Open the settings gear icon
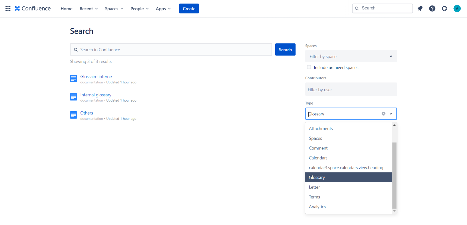The width and height of the screenshot is (467, 225). click(x=444, y=9)
